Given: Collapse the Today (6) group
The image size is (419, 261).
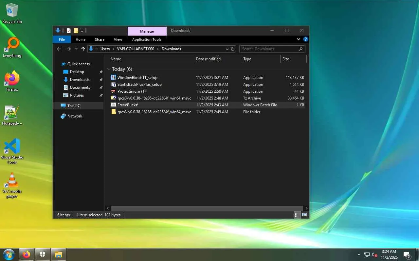Looking at the screenshot, I should tap(109, 69).
